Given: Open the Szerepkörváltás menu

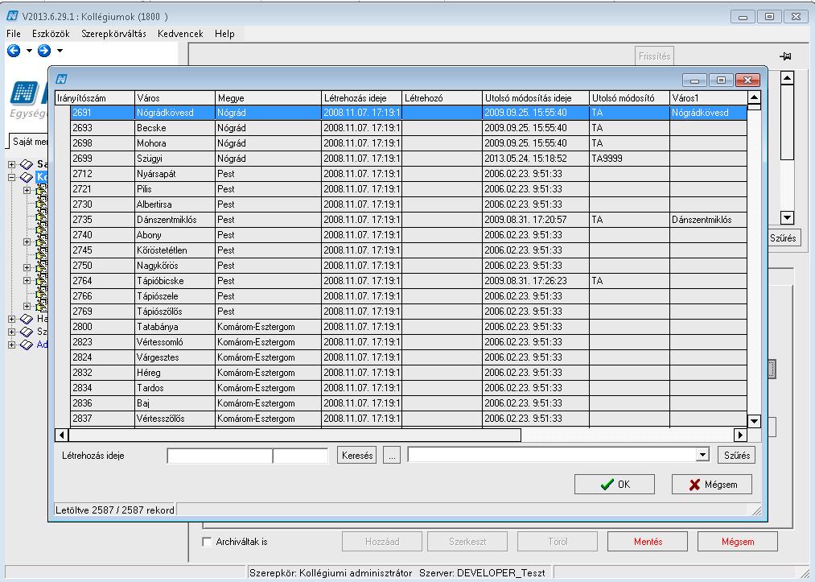Looking at the screenshot, I should [x=113, y=34].
